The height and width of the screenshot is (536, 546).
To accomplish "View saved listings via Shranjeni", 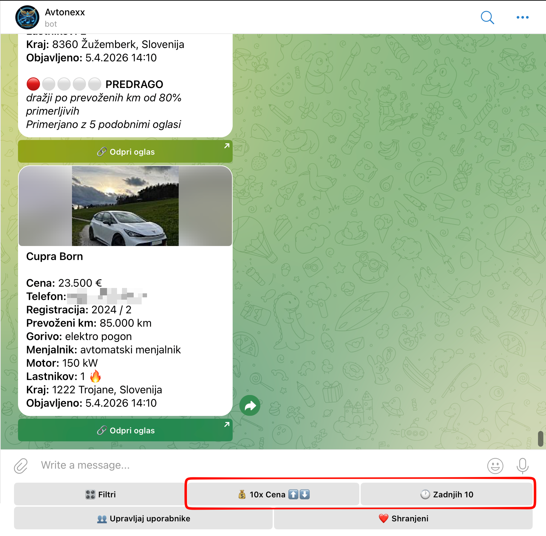I will coord(403,518).
